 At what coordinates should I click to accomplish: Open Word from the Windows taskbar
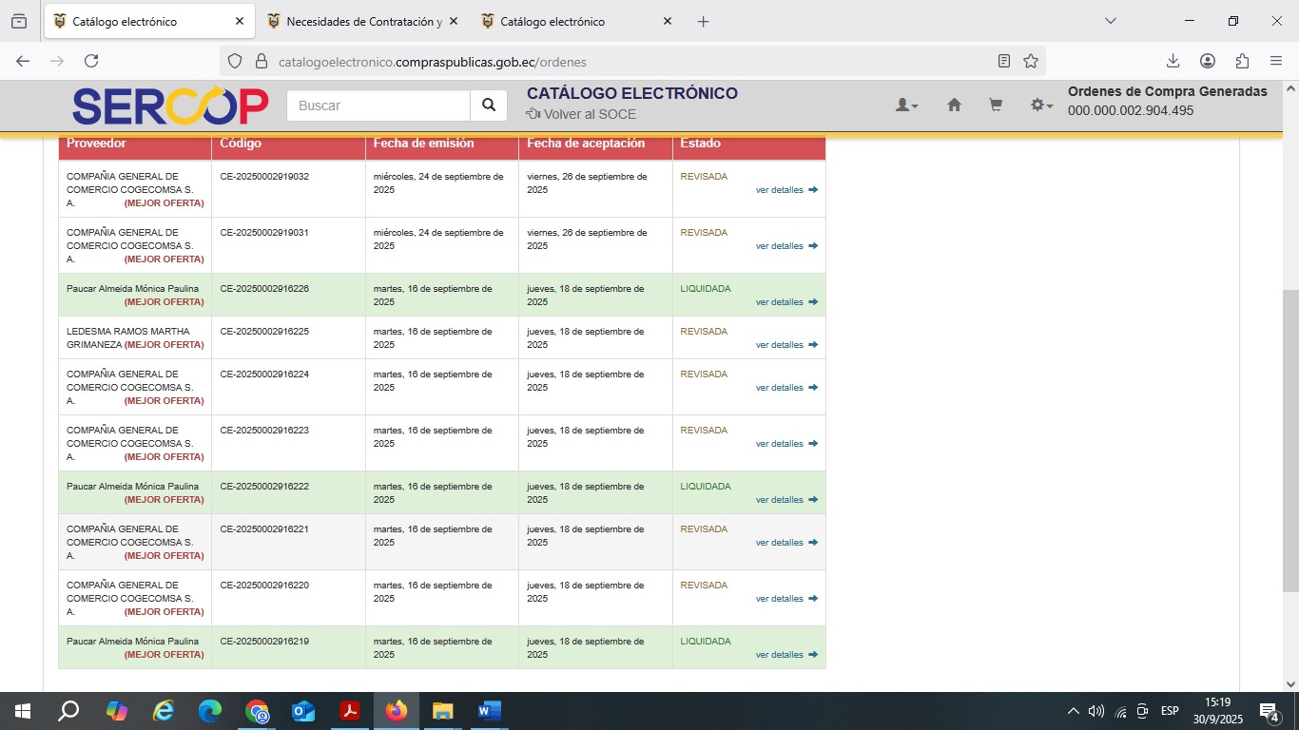pyautogui.click(x=489, y=711)
